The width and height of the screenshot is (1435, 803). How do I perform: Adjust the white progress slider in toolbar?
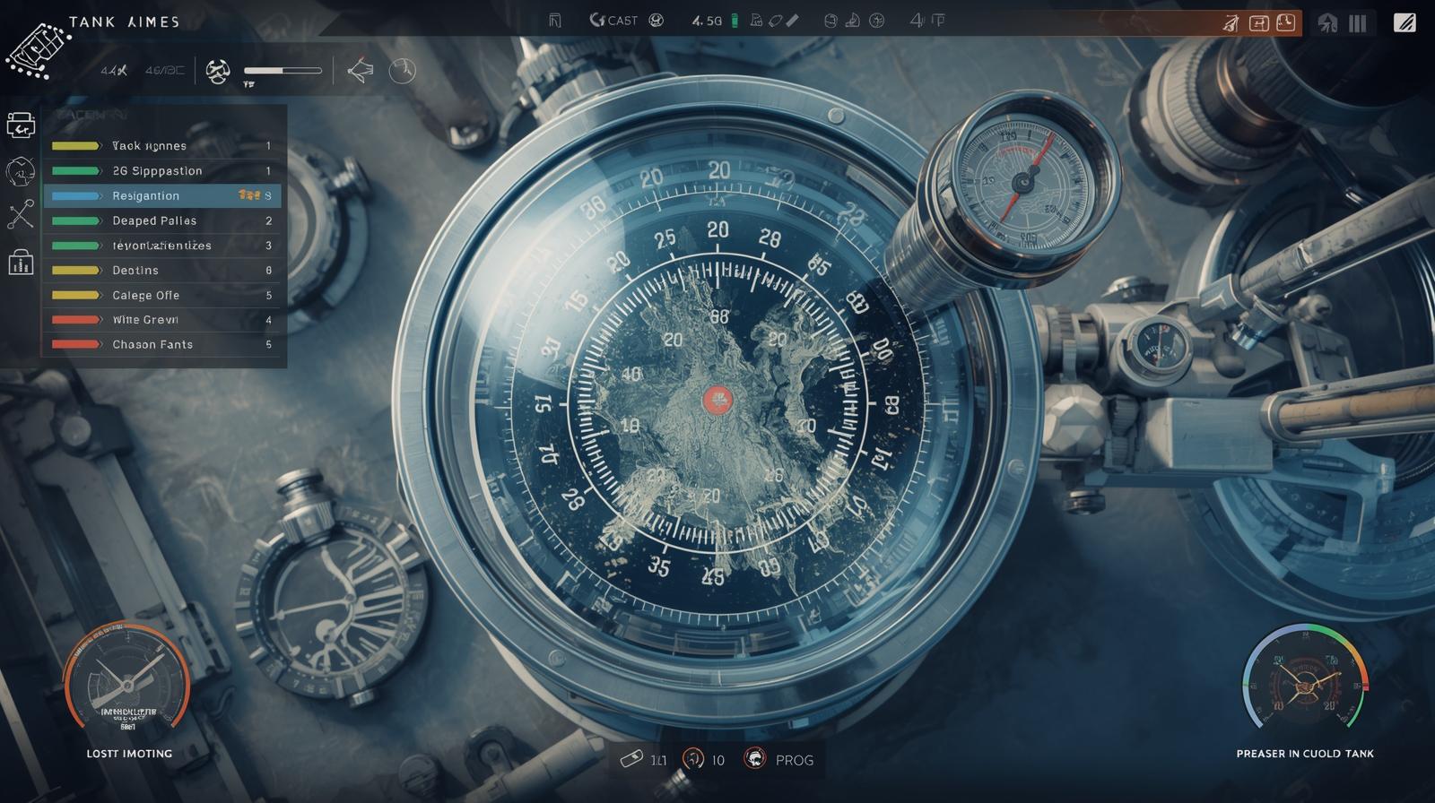coord(283,71)
